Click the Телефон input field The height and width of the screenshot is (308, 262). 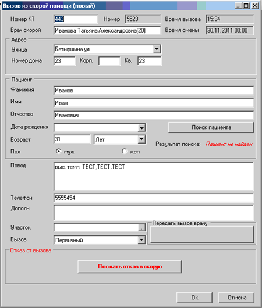pyautogui.click(x=153, y=198)
